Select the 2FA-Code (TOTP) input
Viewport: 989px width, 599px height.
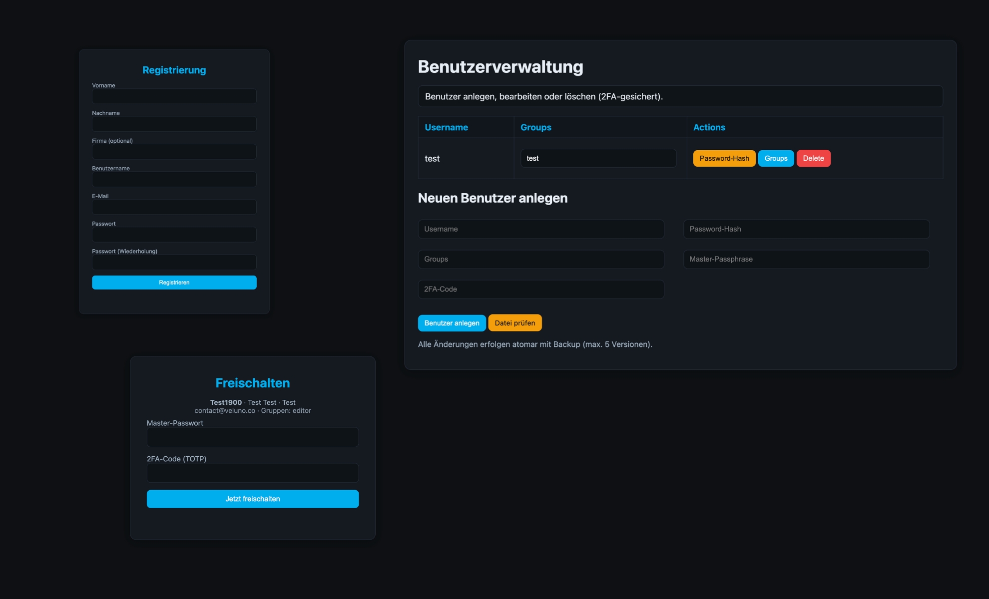tap(252, 473)
